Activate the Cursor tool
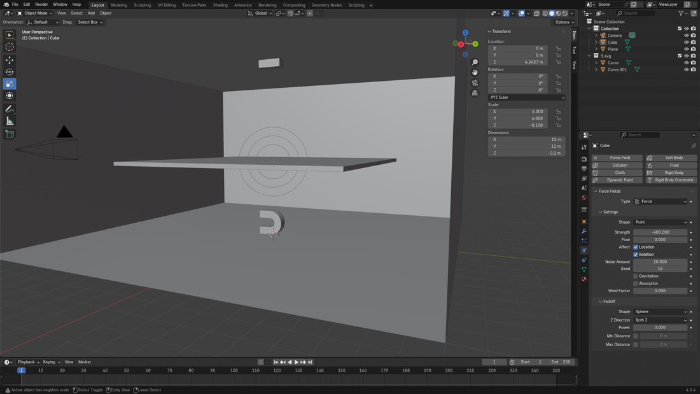The height and width of the screenshot is (394, 700). coord(10,46)
